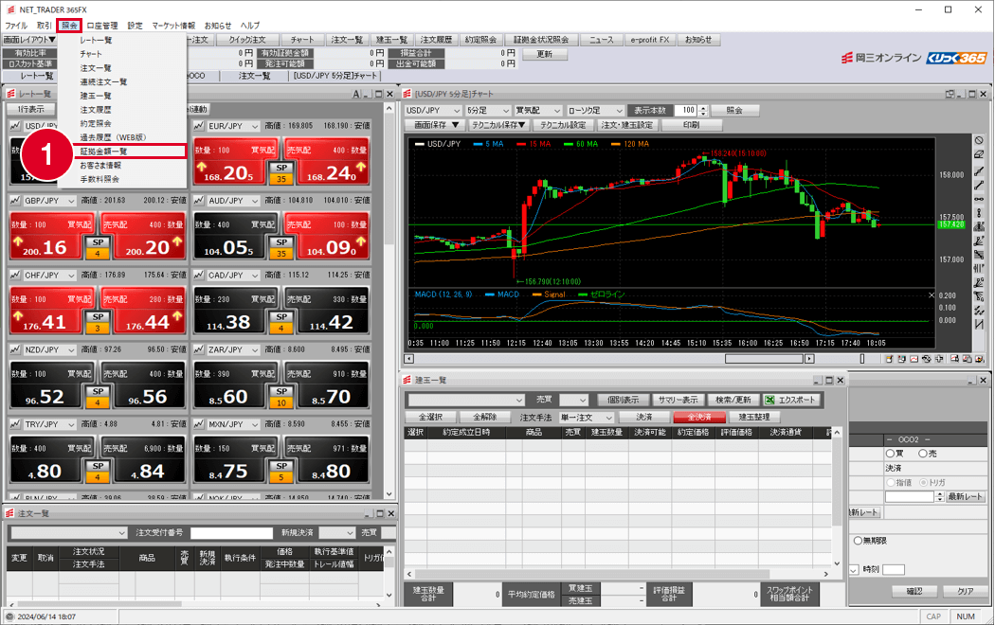995x625 pixels.
Task: Click the chart icon beside CAD/JPY
Action: 199,276
